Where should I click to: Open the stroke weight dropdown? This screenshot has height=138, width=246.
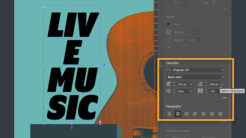click(203, 32)
